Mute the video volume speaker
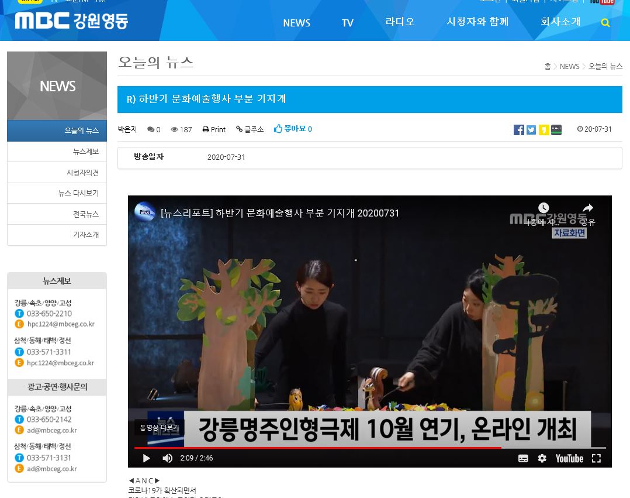The image size is (630, 498). coord(168,458)
